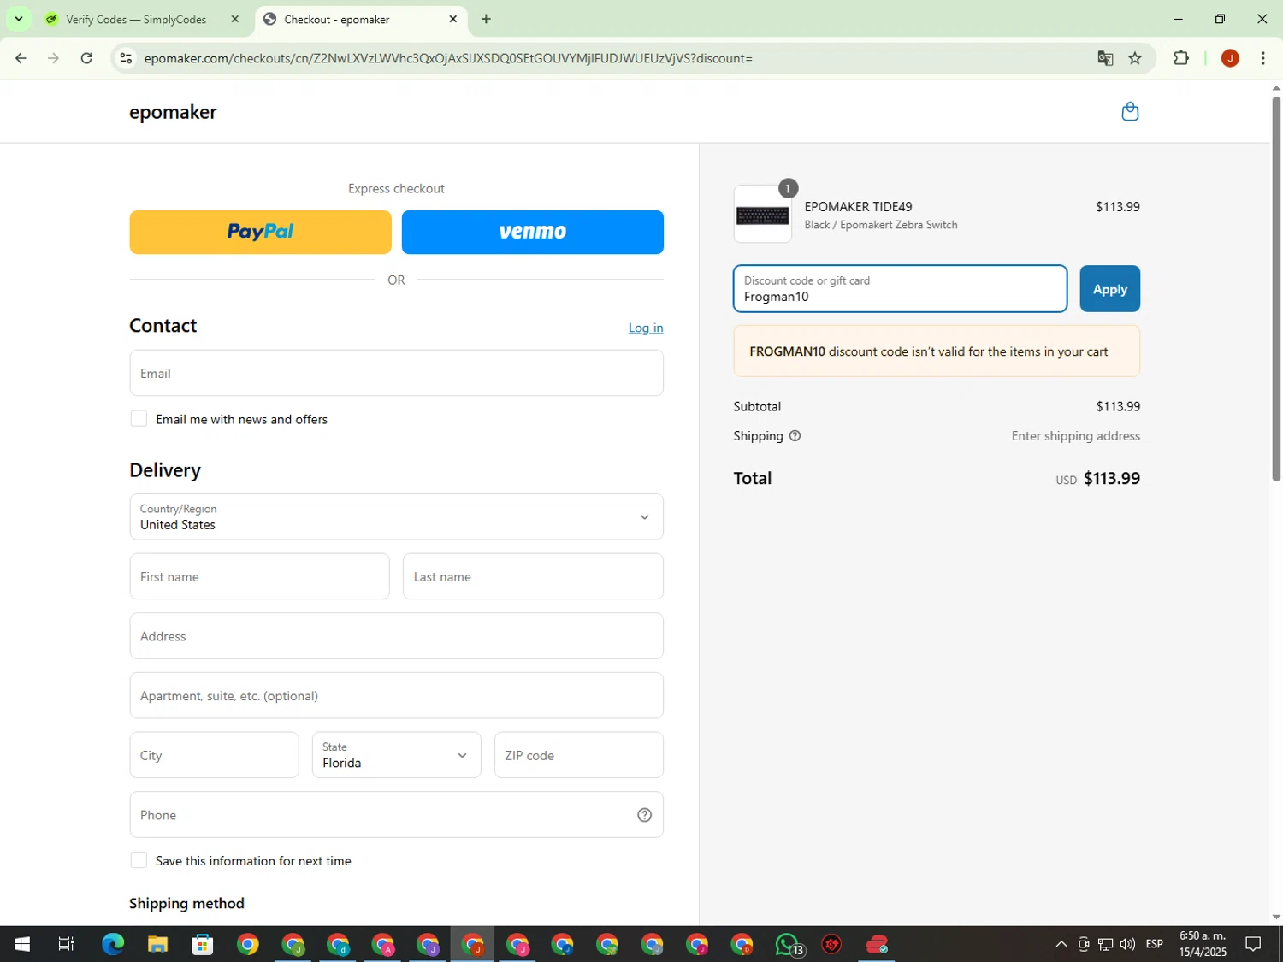Open Chrome three-dot menu

click(1263, 58)
